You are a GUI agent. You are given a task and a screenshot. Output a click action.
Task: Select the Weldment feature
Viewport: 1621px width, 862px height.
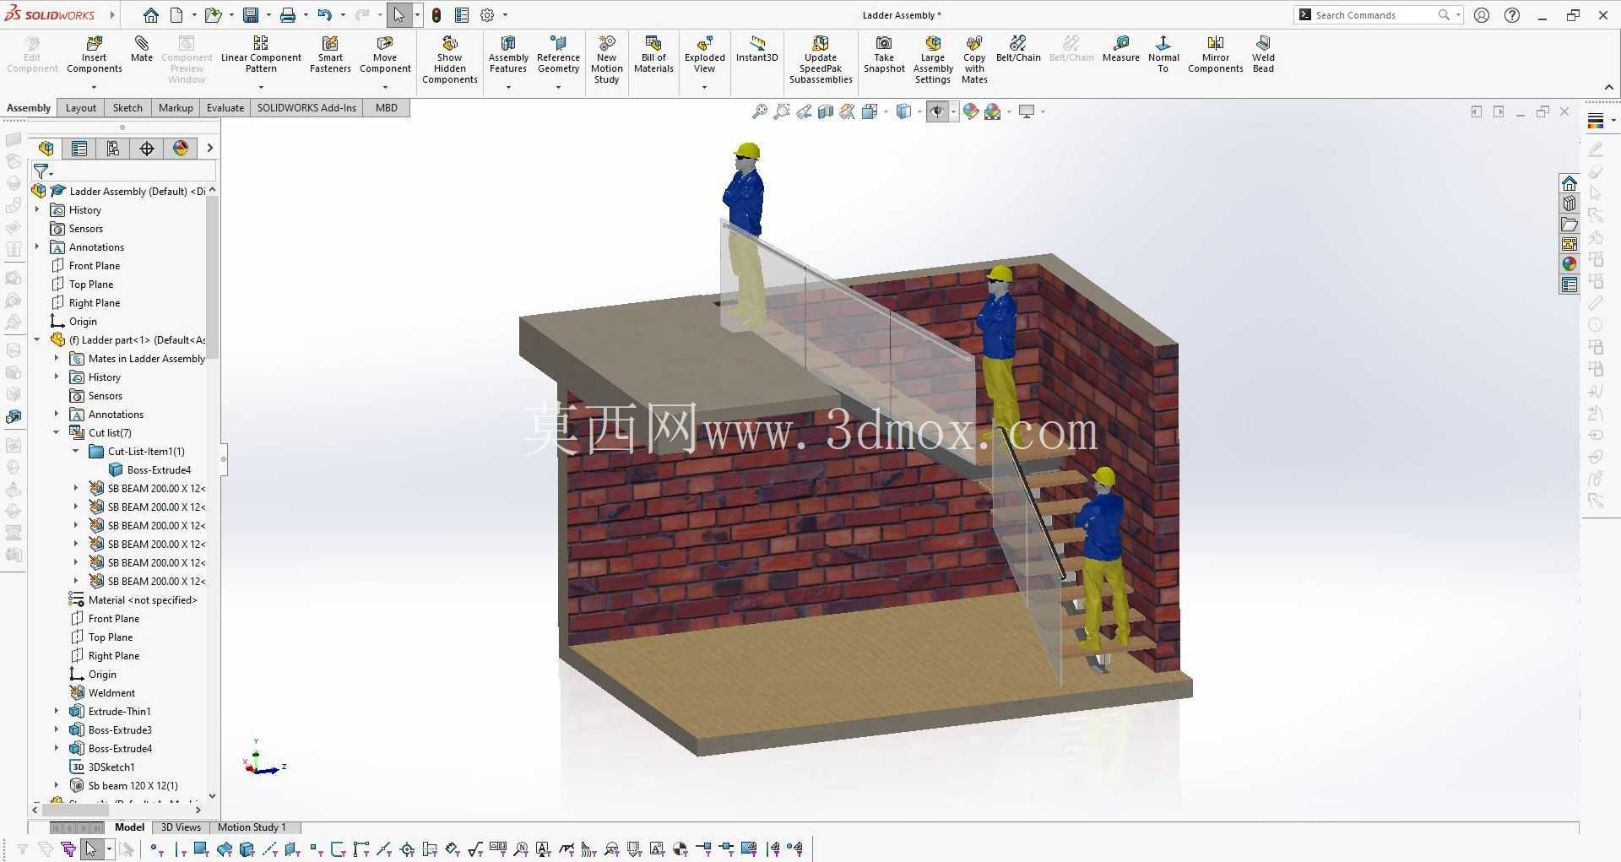pyautogui.click(x=111, y=692)
